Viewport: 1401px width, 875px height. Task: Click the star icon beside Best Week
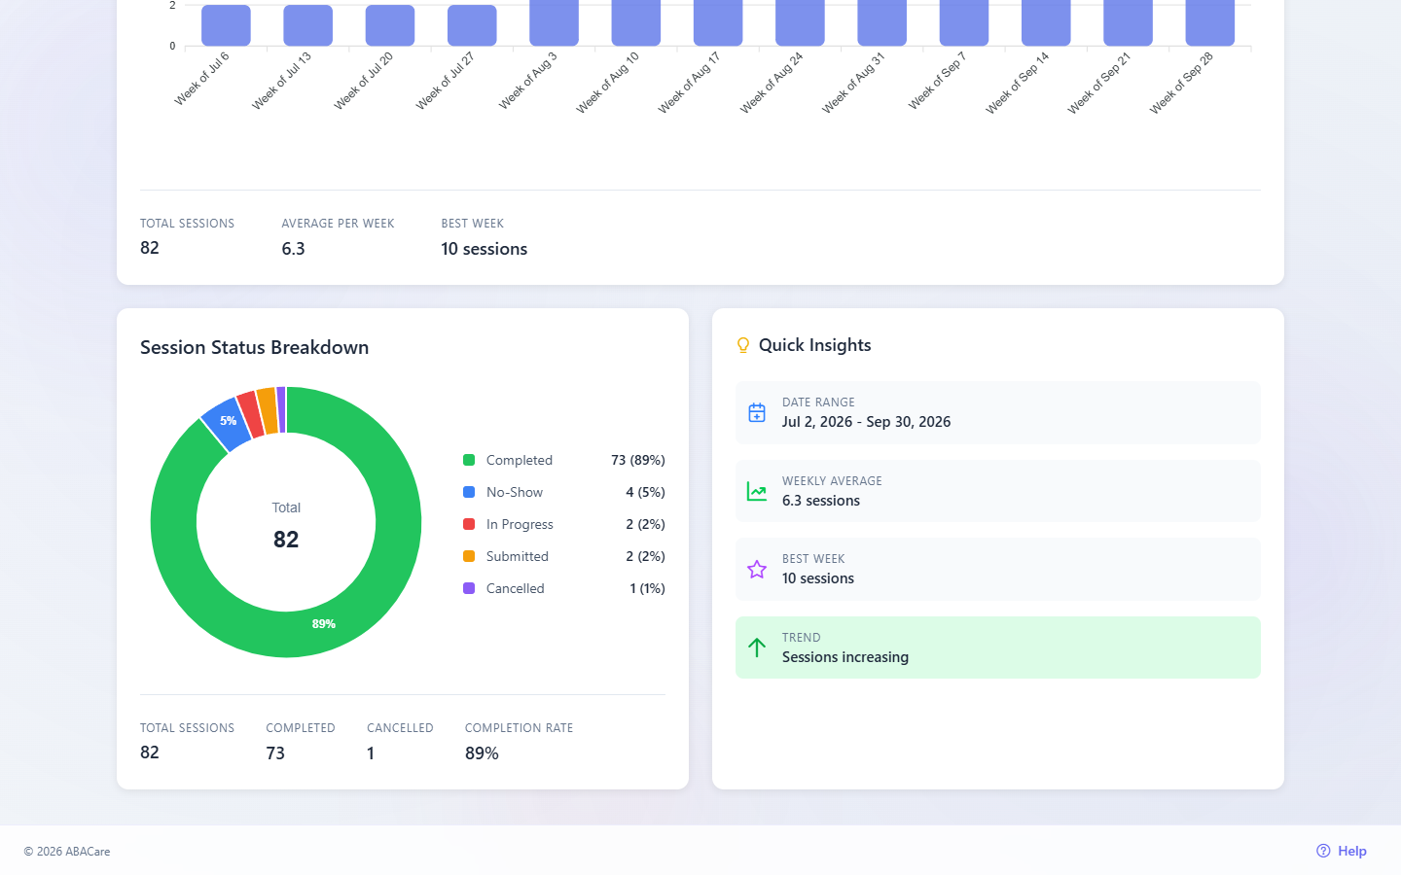point(757,569)
